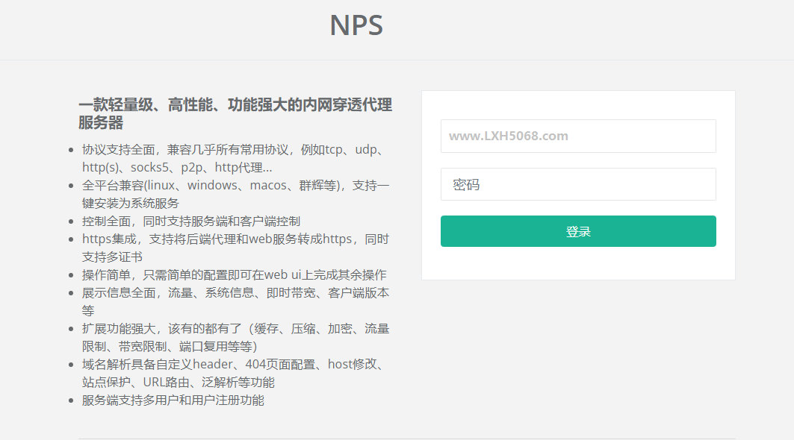Click the bullet 服务端支持多用户和用户注册功能

pyautogui.click(x=173, y=400)
